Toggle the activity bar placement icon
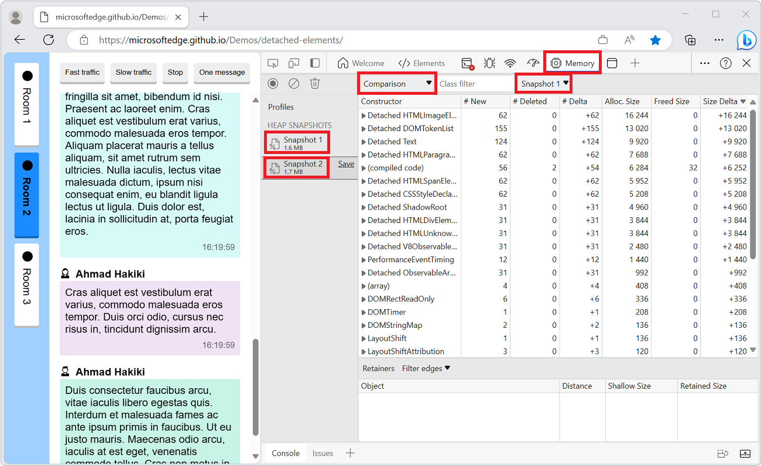This screenshot has height=466, width=761. pos(315,63)
